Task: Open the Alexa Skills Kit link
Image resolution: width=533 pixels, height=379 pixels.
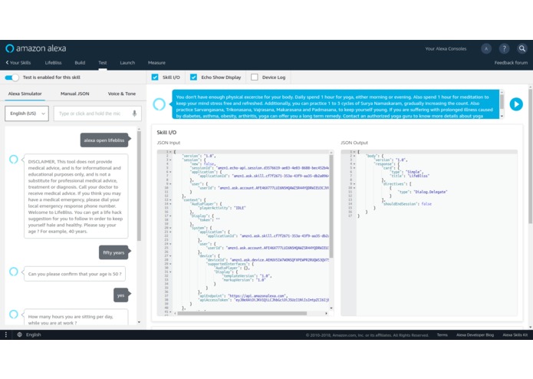Action: 515,335
